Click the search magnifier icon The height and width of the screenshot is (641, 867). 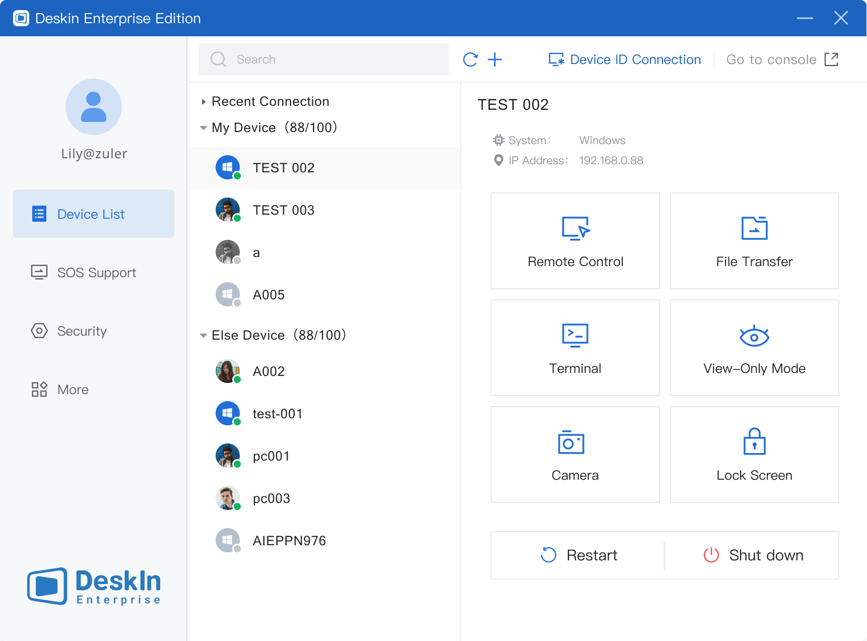pyautogui.click(x=219, y=59)
